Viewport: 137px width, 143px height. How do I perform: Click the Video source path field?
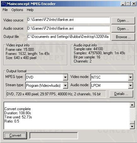68,20
